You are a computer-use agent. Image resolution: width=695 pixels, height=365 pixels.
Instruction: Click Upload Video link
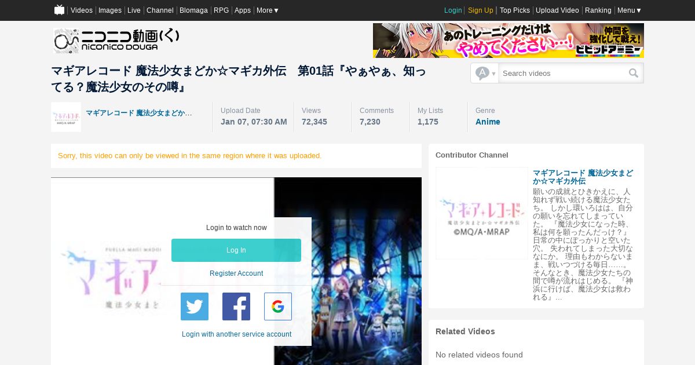point(557,10)
